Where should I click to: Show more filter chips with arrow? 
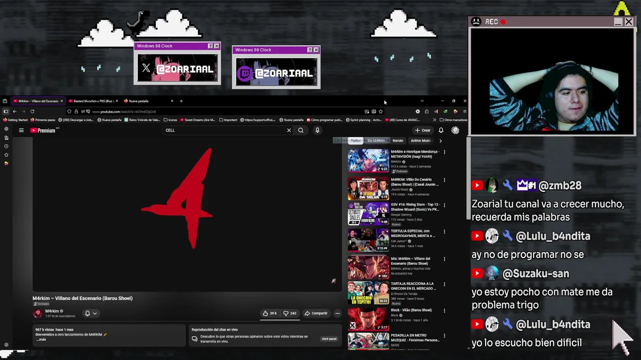pyautogui.click(x=440, y=140)
